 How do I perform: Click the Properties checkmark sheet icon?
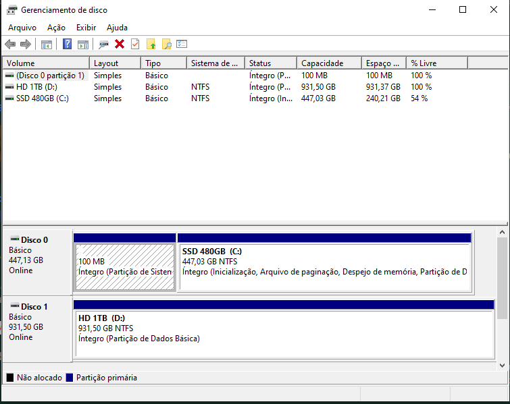coord(135,44)
